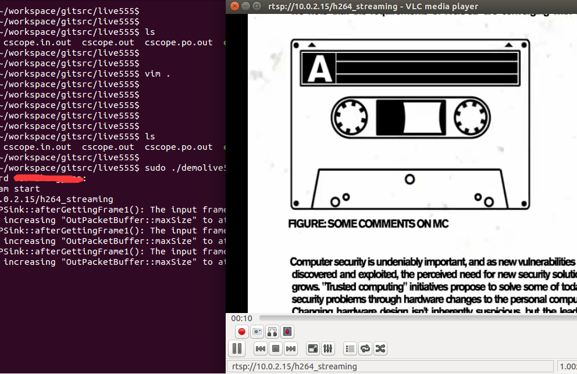Toggle loop repeat mode
This screenshot has height=374, width=577.
point(365,348)
